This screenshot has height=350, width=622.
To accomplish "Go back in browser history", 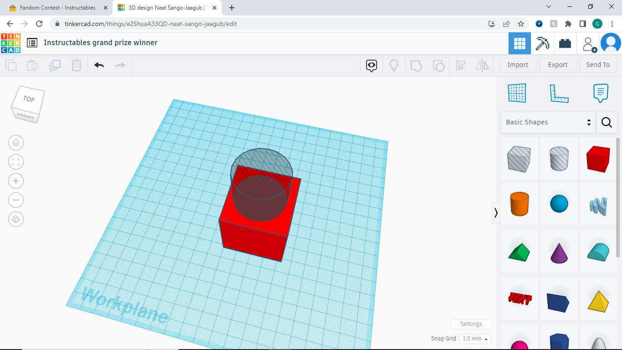I will pyautogui.click(x=10, y=24).
